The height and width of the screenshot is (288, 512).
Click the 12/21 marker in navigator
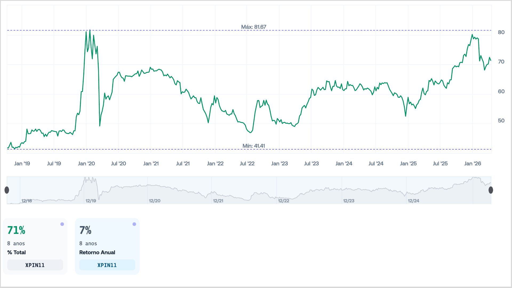coord(218,201)
